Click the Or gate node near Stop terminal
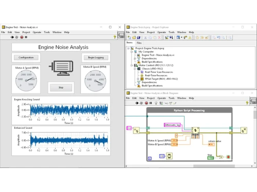 coord(222,157)
